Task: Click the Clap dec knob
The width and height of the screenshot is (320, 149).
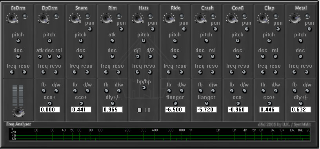Action: click(263, 57)
